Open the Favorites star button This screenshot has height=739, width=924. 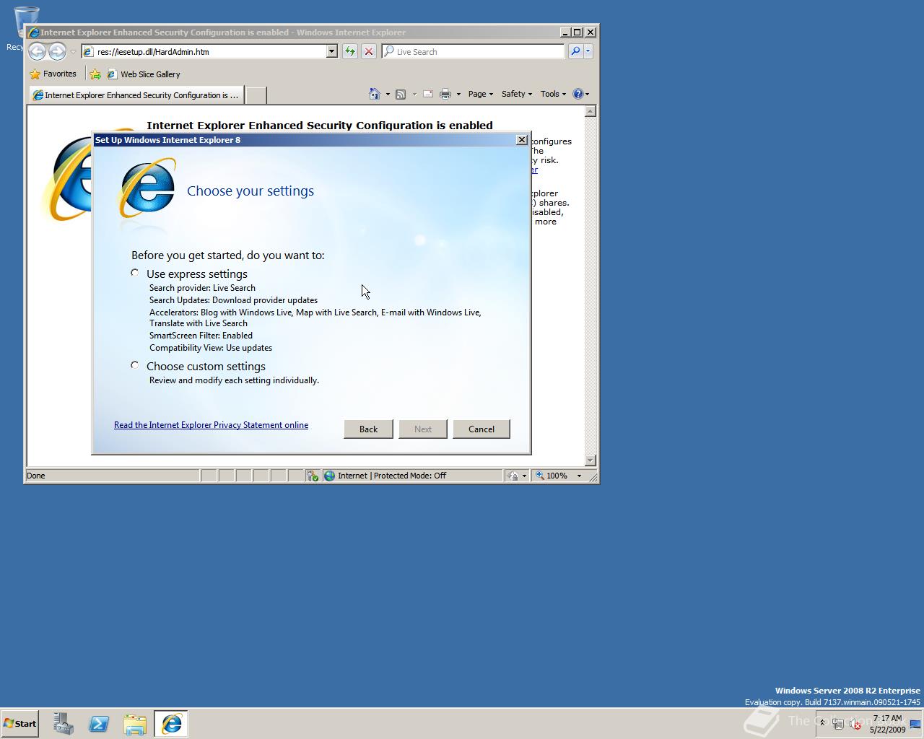(53, 74)
